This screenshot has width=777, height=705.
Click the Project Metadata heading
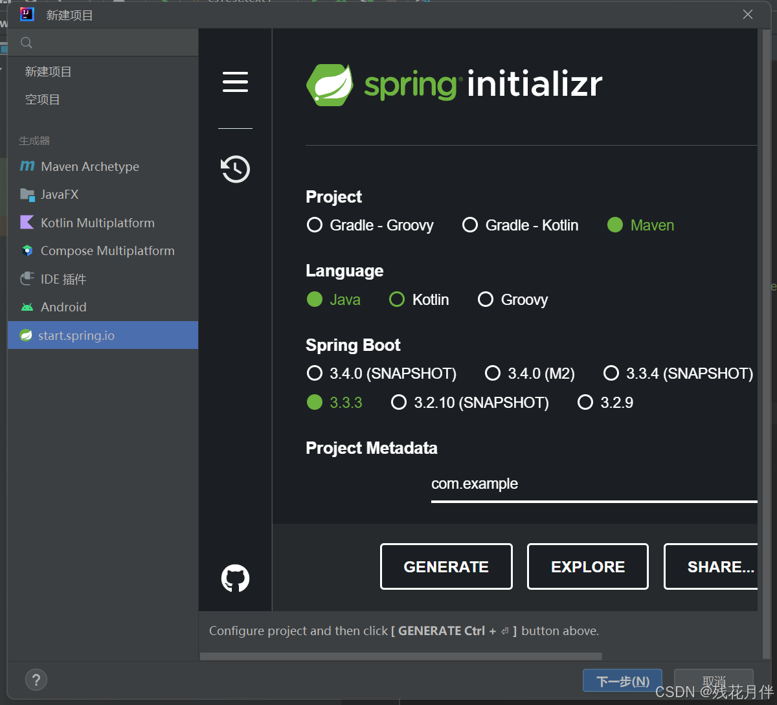coord(372,448)
